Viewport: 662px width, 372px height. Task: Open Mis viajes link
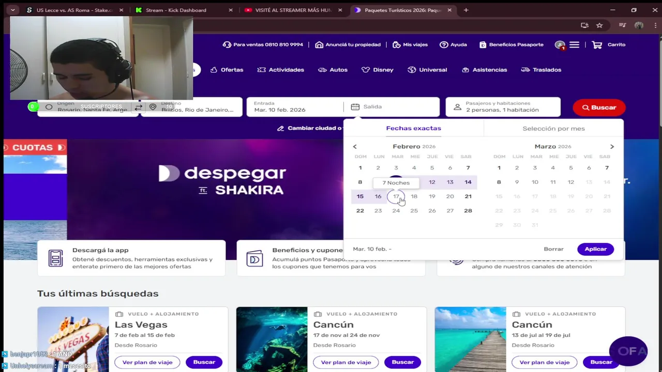(x=410, y=45)
